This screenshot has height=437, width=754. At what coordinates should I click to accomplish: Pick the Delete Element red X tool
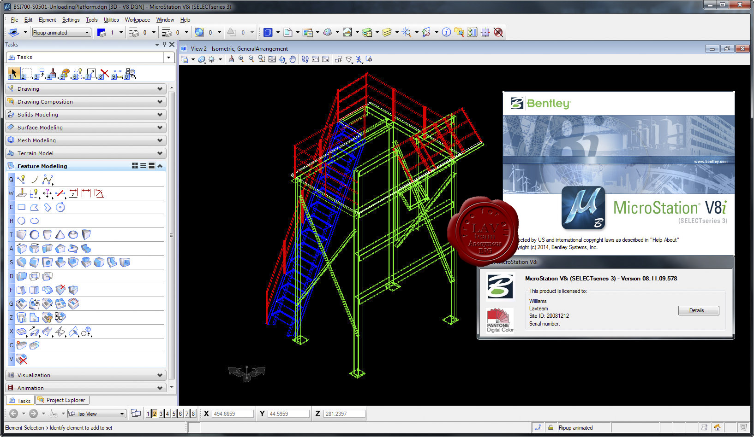click(104, 73)
